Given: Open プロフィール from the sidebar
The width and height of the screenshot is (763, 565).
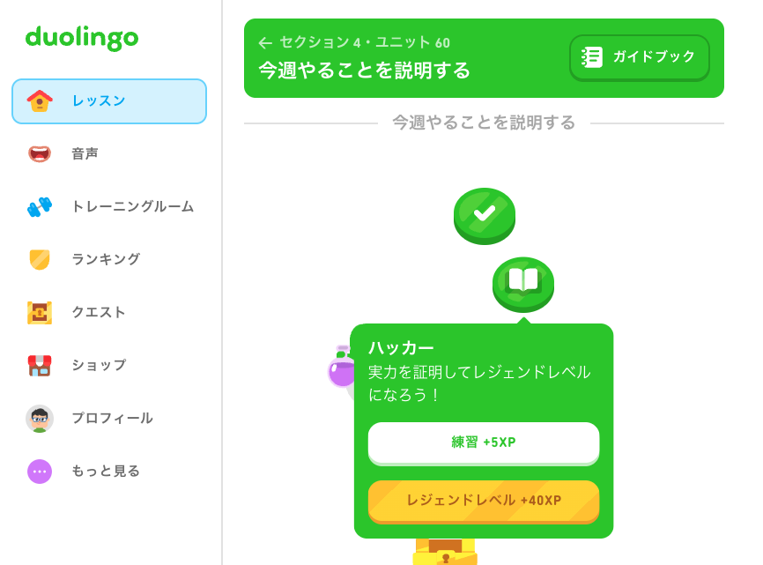Looking at the screenshot, I should [109, 419].
